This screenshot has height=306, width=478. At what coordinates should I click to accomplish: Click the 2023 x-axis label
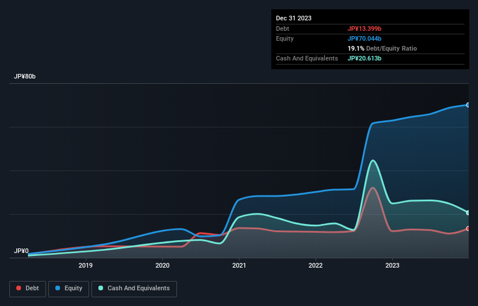pyautogui.click(x=392, y=265)
